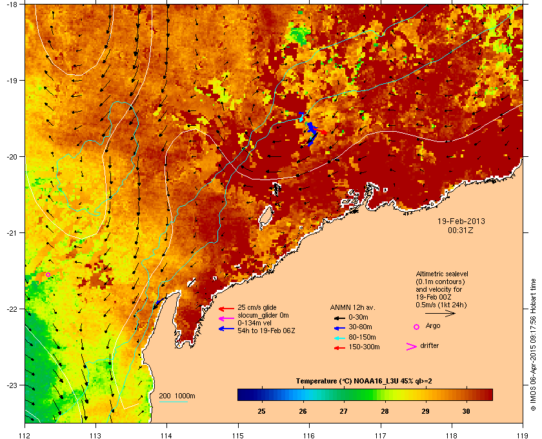This screenshot has height=439, width=542.
Task: Click the red 150-300m legend arrow
Action: coord(339,348)
